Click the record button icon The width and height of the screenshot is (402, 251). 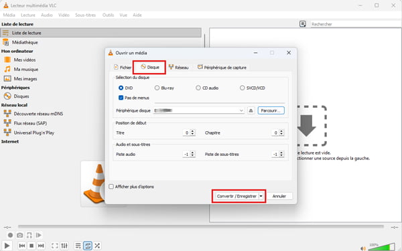[10, 235]
